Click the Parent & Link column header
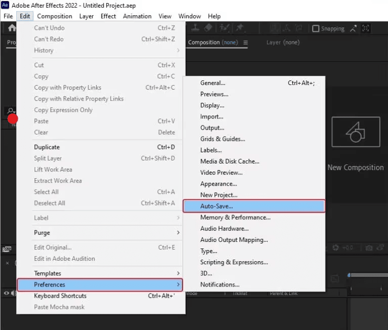Image resolution: width=388 pixels, height=330 pixels. (284, 294)
